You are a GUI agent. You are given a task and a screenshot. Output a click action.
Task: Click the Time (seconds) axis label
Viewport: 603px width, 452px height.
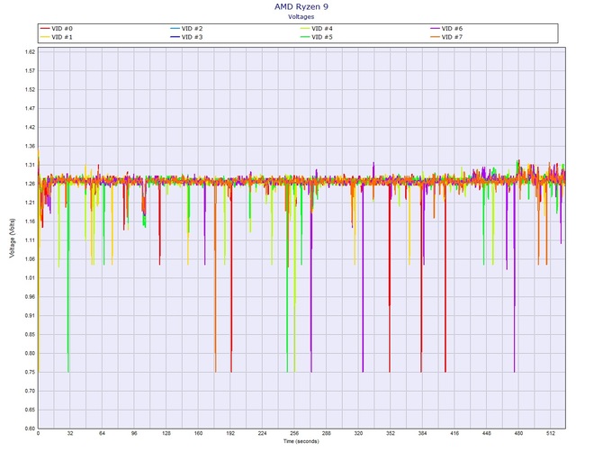(301, 441)
